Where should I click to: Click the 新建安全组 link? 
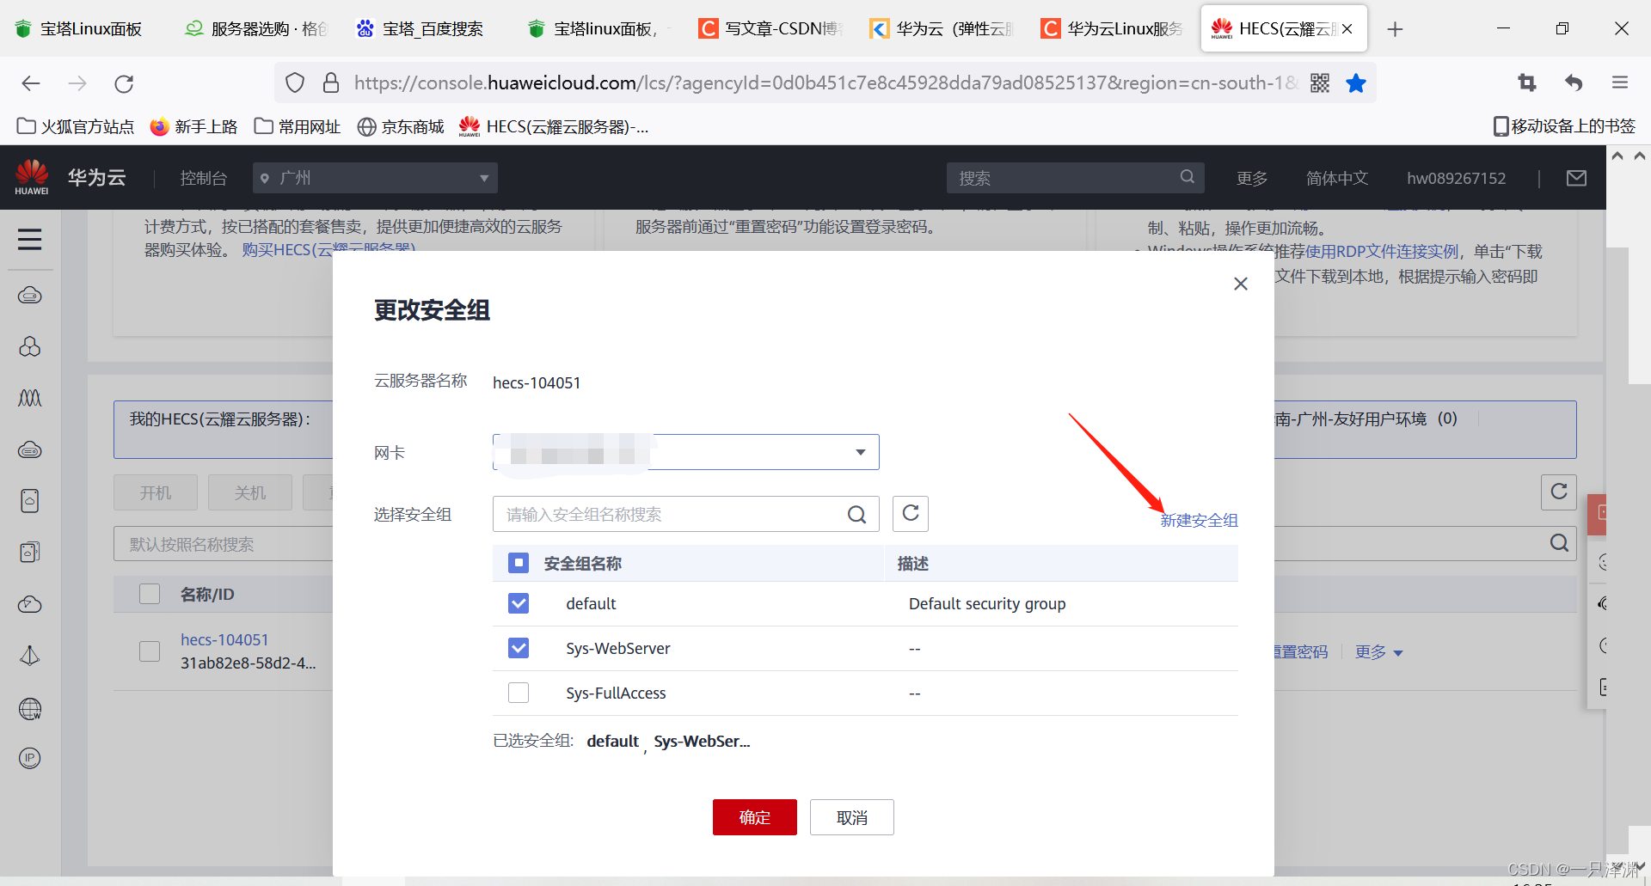1199,520
